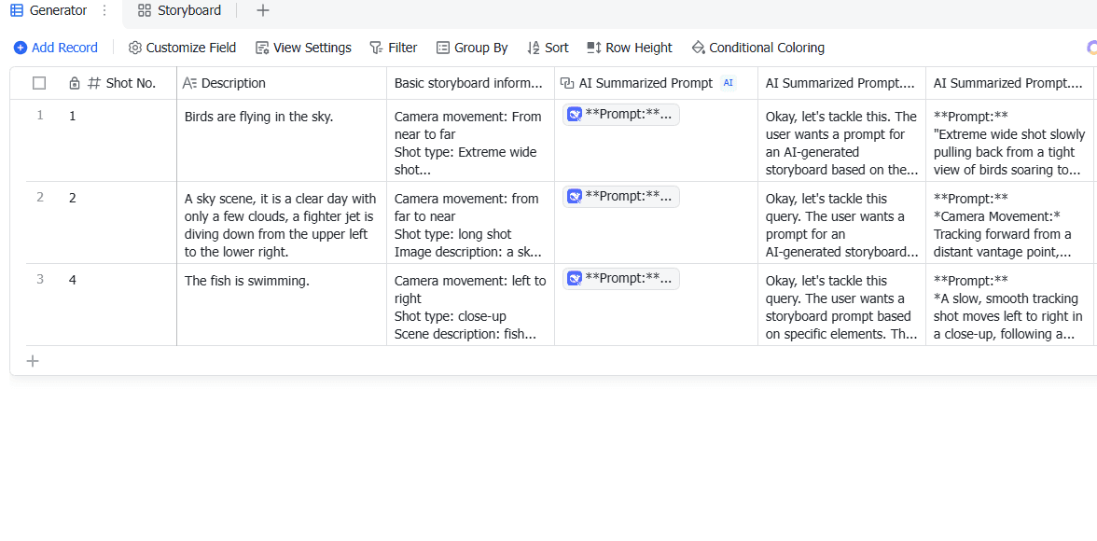Open the Sort options

pos(548,48)
